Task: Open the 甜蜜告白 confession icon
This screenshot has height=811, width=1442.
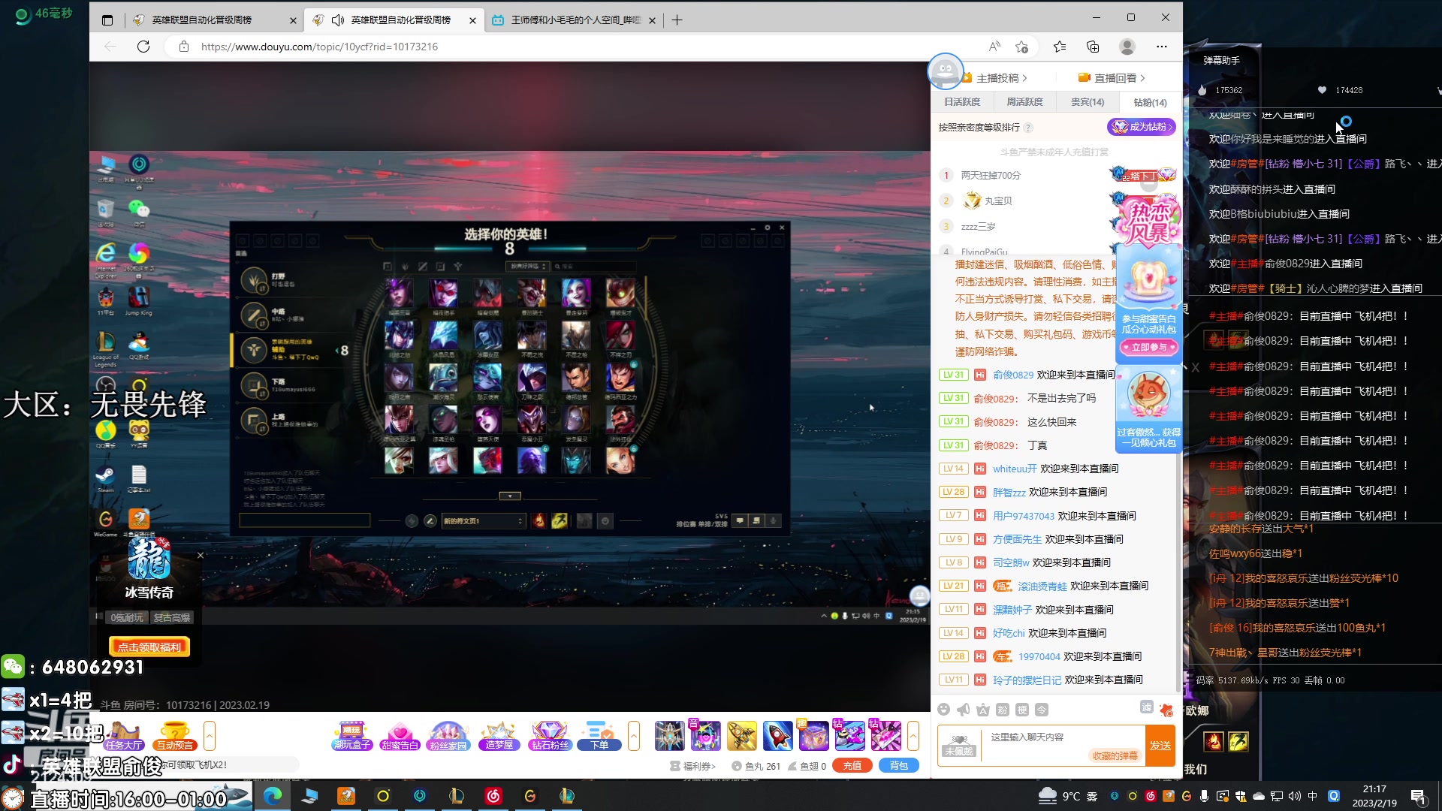Action: 400,736
